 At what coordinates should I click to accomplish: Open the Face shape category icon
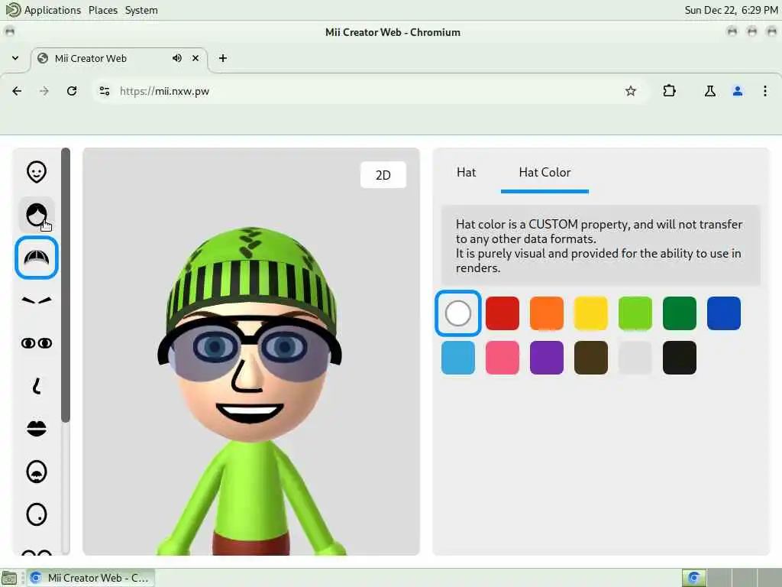[x=37, y=172]
